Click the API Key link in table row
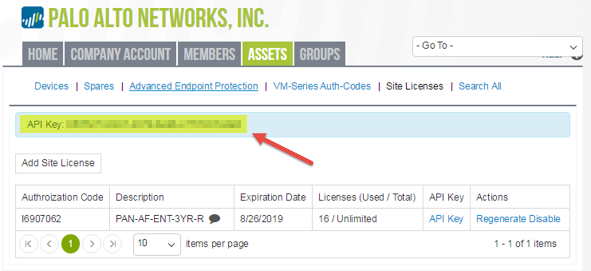 (446, 219)
